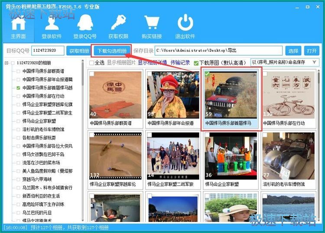This screenshot has height=233, width=325.
Task: Check the 年会报道 album thumbnail checkbox
Action: [149, 74]
